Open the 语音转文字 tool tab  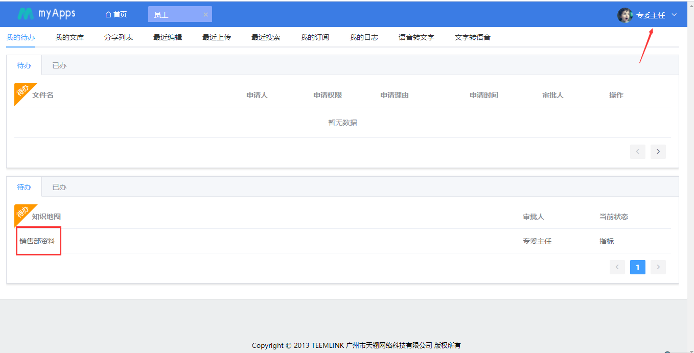point(417,37)
